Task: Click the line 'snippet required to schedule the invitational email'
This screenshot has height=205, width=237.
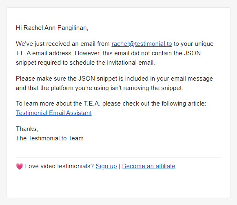Action: tap(85, 63)
